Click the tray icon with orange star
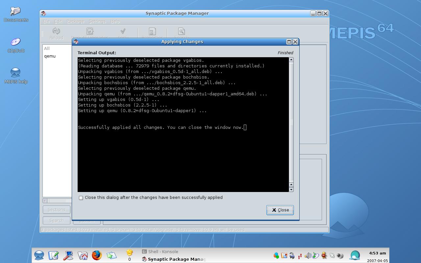 pos(284,255)
